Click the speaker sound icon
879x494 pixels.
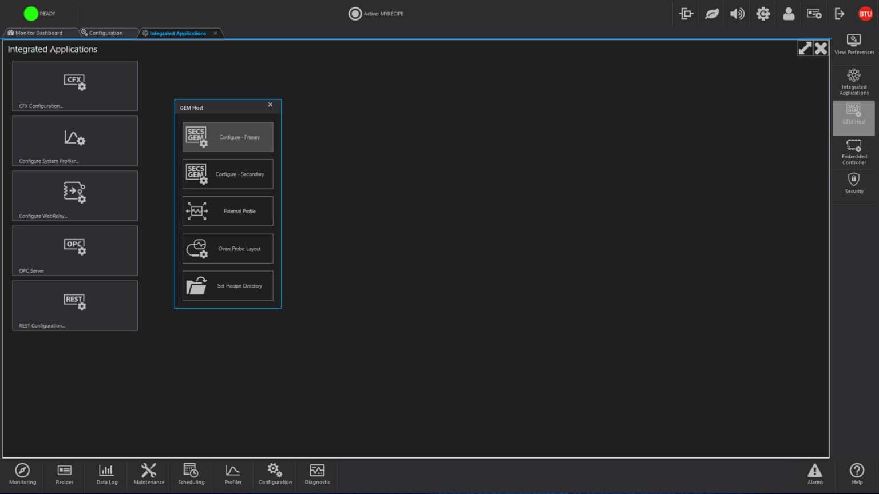(737, 14)
